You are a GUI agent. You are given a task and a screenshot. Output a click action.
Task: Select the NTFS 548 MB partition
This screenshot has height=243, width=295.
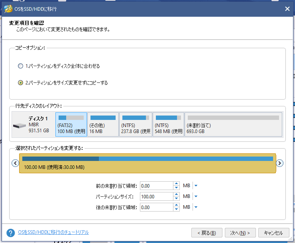pos(168,125)
